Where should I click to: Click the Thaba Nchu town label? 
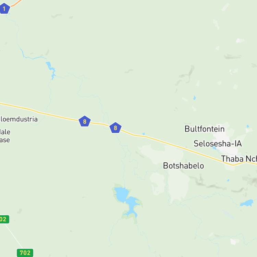coord(239,159)
